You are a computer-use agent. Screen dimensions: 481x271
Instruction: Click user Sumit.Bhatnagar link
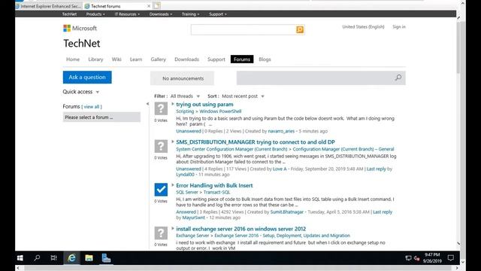(x=287, y=212)
